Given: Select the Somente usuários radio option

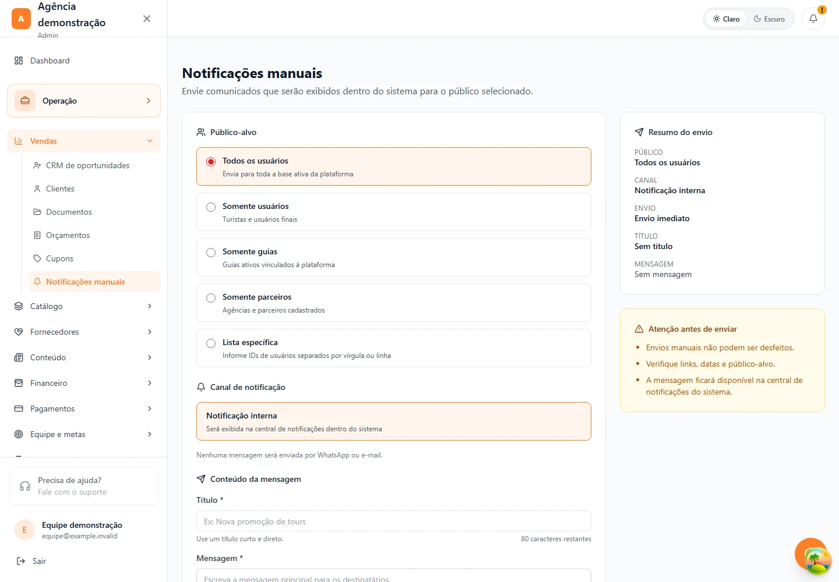Looking at the screenshot, I should point(211,207).
